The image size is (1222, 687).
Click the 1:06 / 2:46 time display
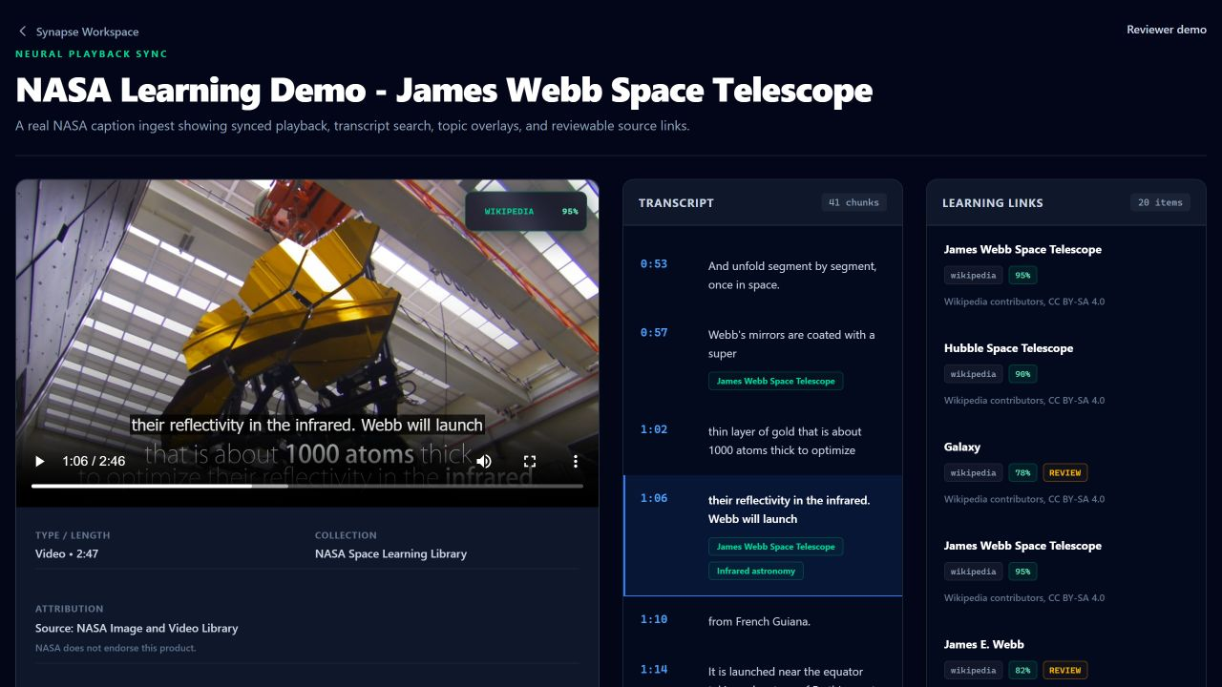(x=94, y=461)
